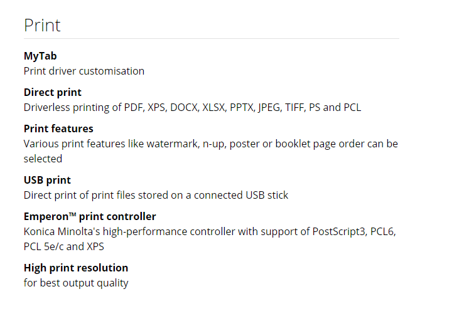This screenshot has height=331, width=469.
Task: Select the High print resolution heading
Action: 76,268
